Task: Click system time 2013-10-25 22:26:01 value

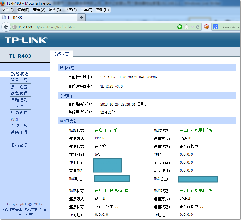Action: 124,105
